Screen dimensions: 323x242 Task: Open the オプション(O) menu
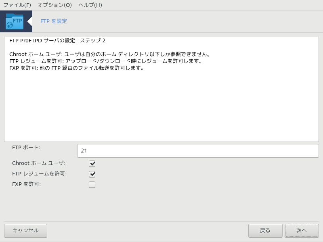coord(55,5)
